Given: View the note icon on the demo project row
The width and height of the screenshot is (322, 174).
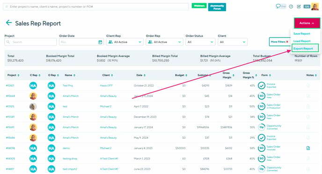Looking at the screenshot, I should pos(308,148).
